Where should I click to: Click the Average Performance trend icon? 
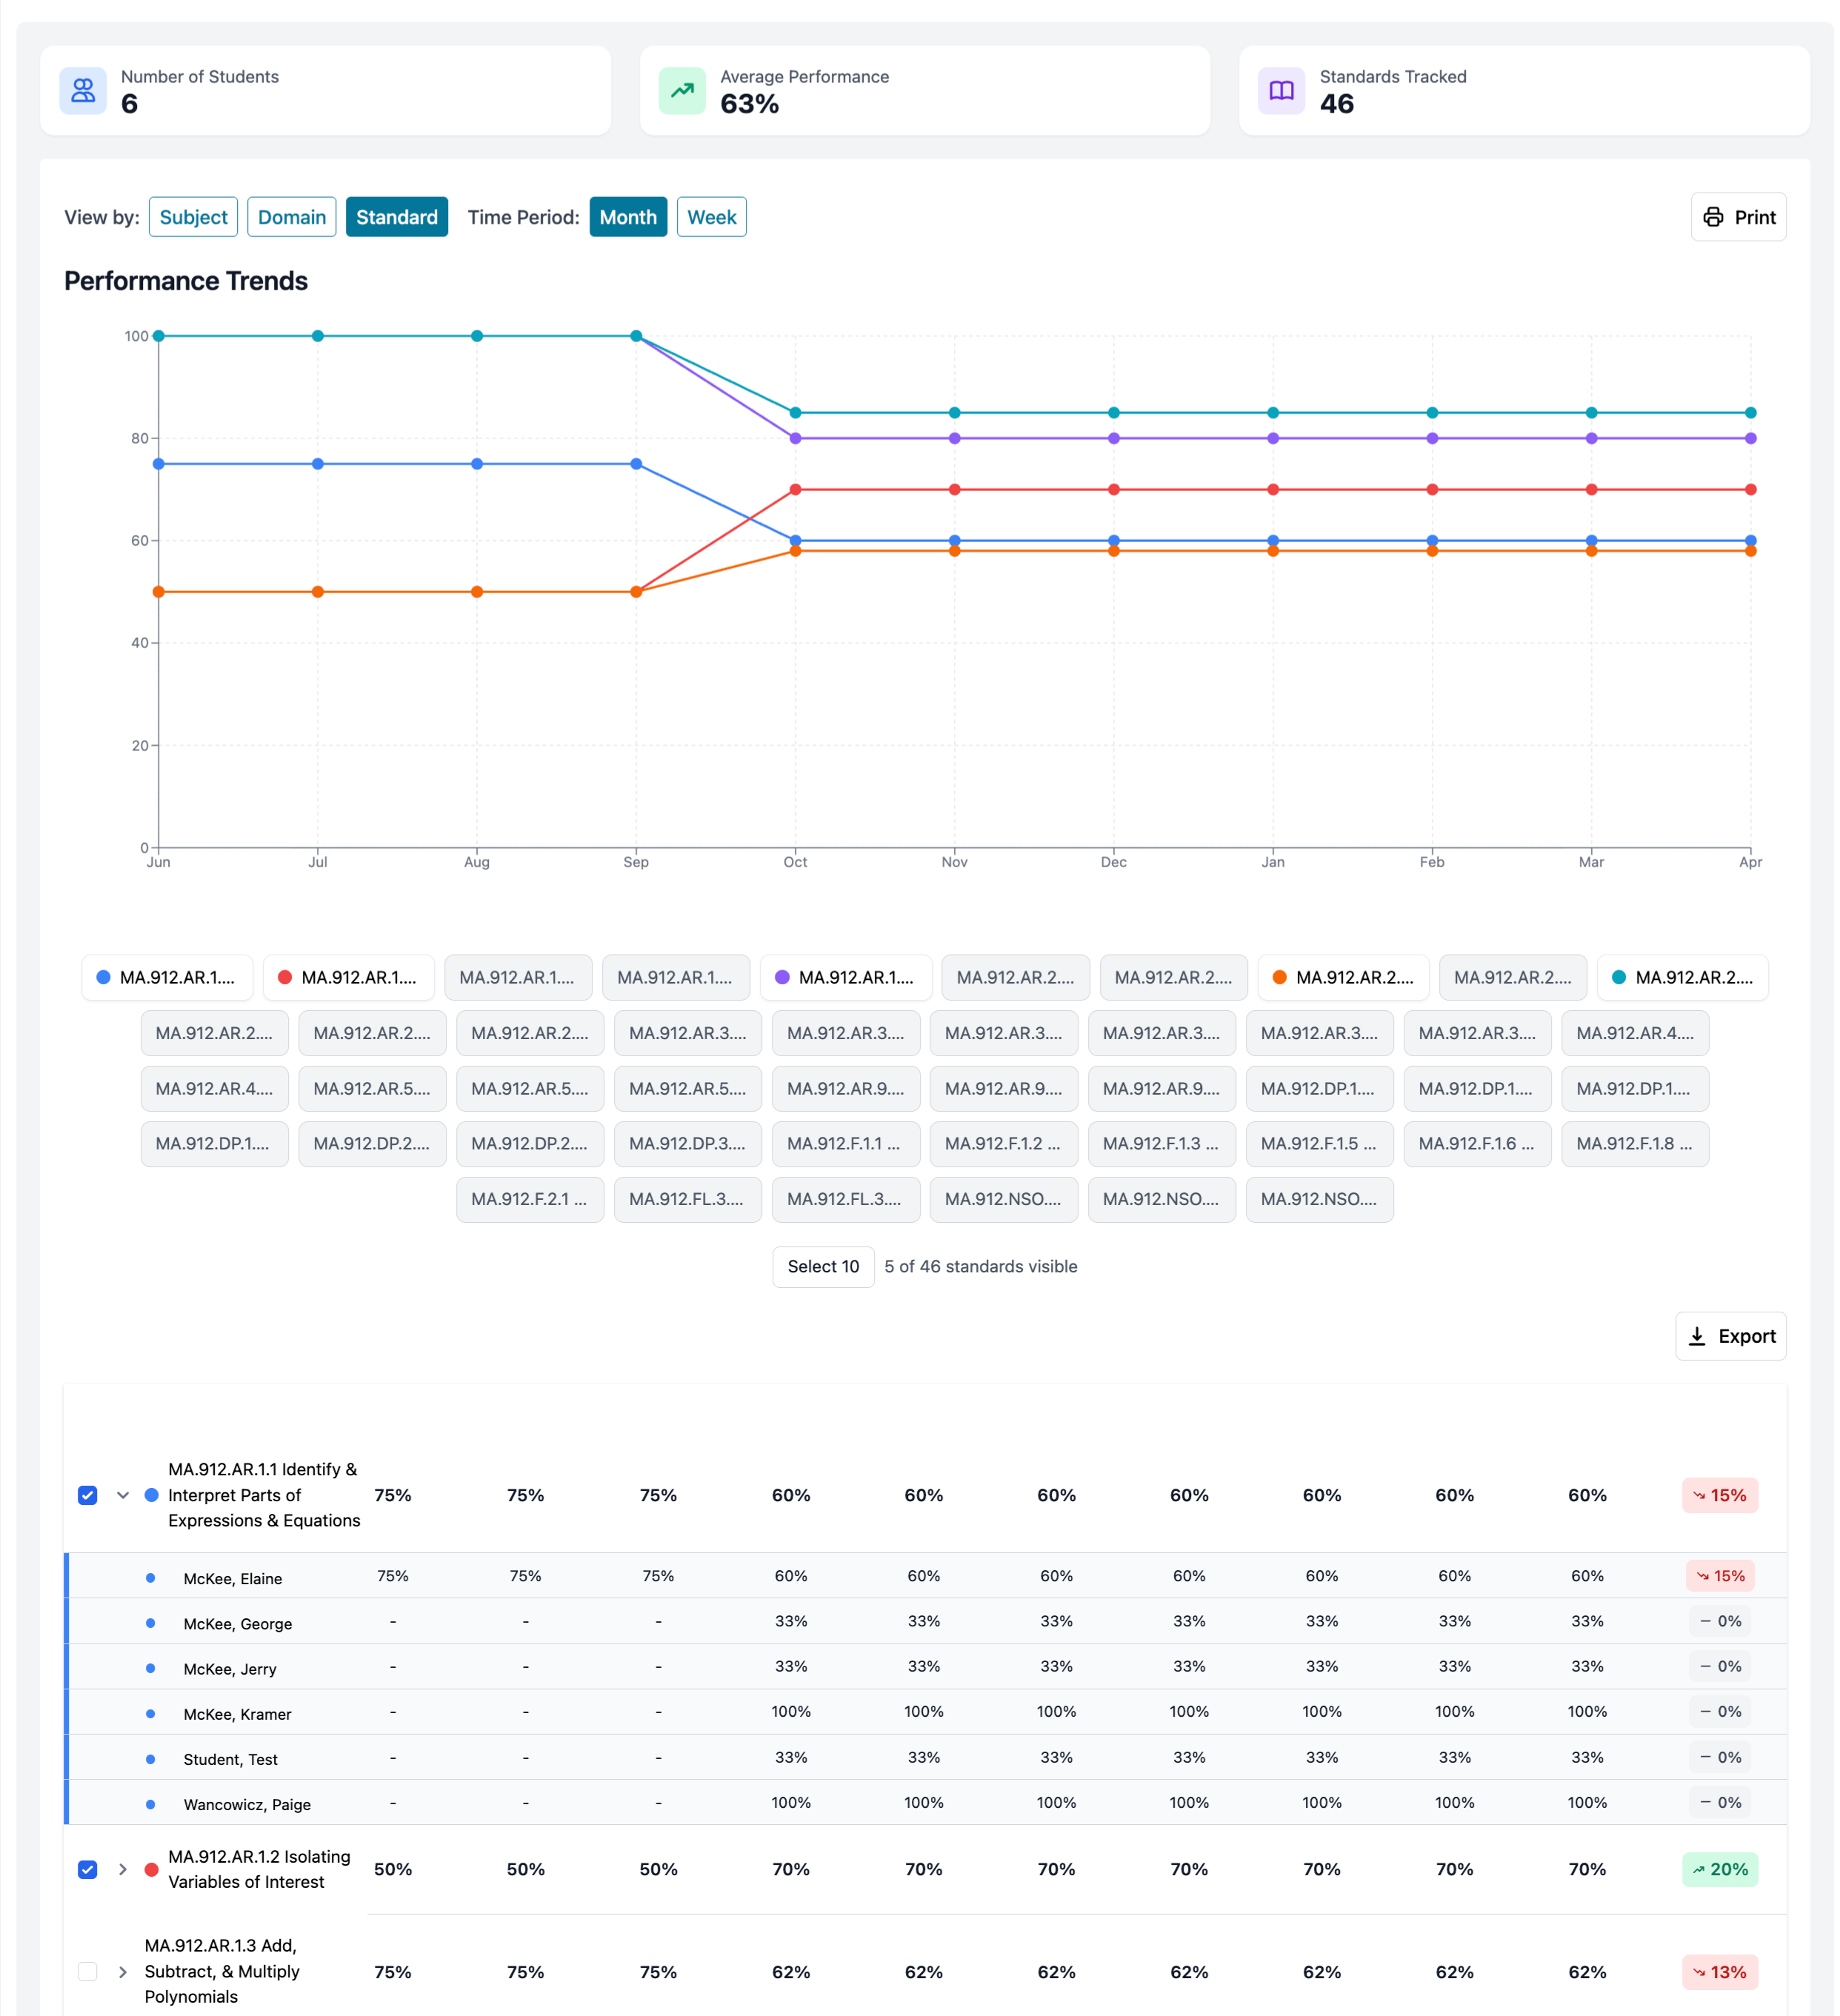coord(682,91)
